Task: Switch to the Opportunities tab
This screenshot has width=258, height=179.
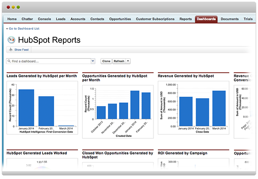Action: point(120,19)
